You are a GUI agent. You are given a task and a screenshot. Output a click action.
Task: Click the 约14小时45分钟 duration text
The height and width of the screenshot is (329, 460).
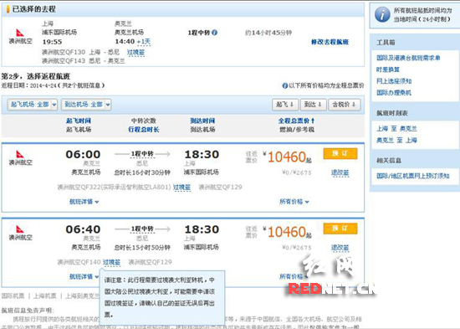(268, 33)
